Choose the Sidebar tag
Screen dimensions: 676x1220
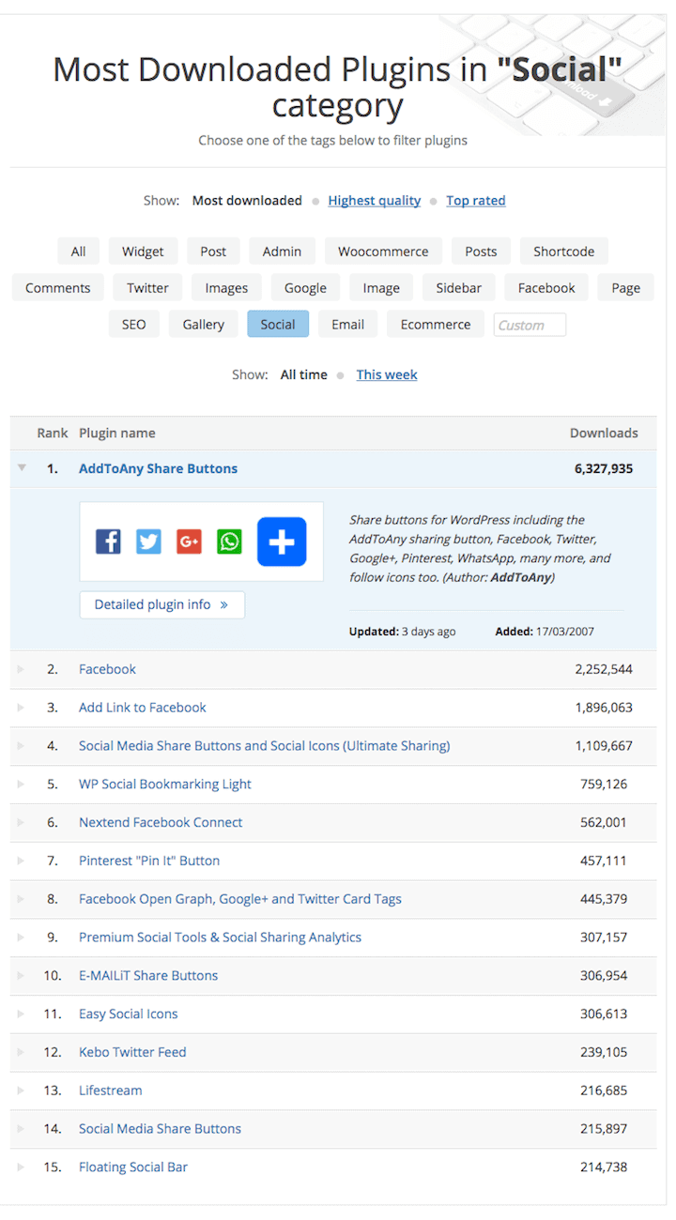click(459, 288)
